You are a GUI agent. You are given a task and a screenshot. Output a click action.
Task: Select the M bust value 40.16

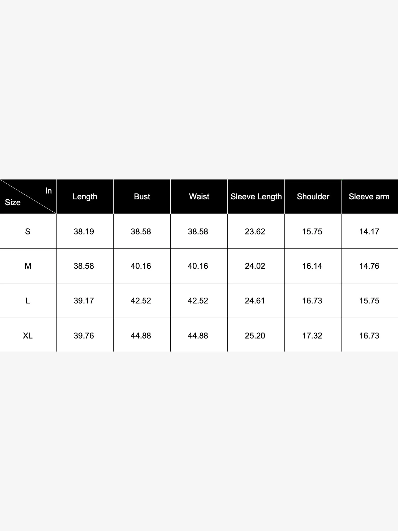pyautogui.click(x=141, y=266)
